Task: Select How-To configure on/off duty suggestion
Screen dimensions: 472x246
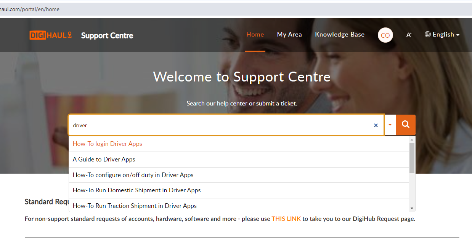Action: [239, 175]
